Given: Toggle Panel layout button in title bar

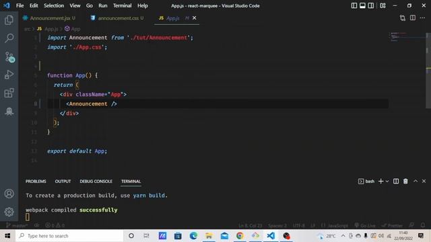Looking at the screenshot, I should click(x=362, y=5).
